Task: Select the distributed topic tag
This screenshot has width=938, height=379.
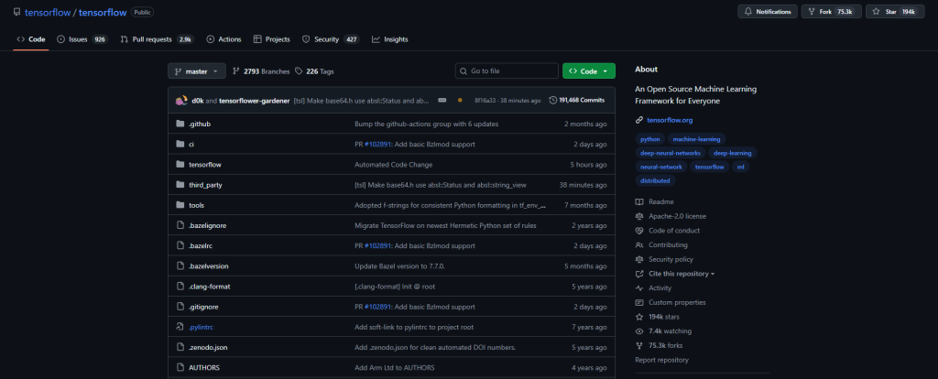Action: [655, 180]
